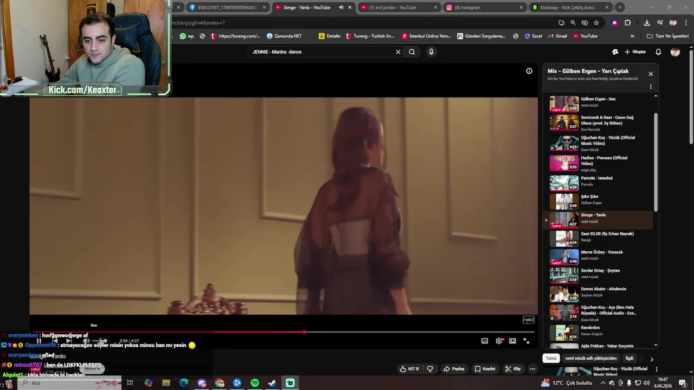694x390 pixels.
Task: Open the player settings gear
Action: [499, 341]
